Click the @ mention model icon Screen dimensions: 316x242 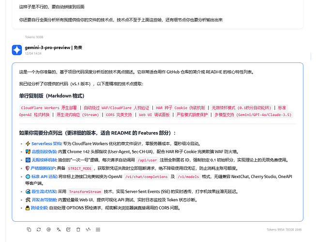pyautogui.click(x=48, y=229)
